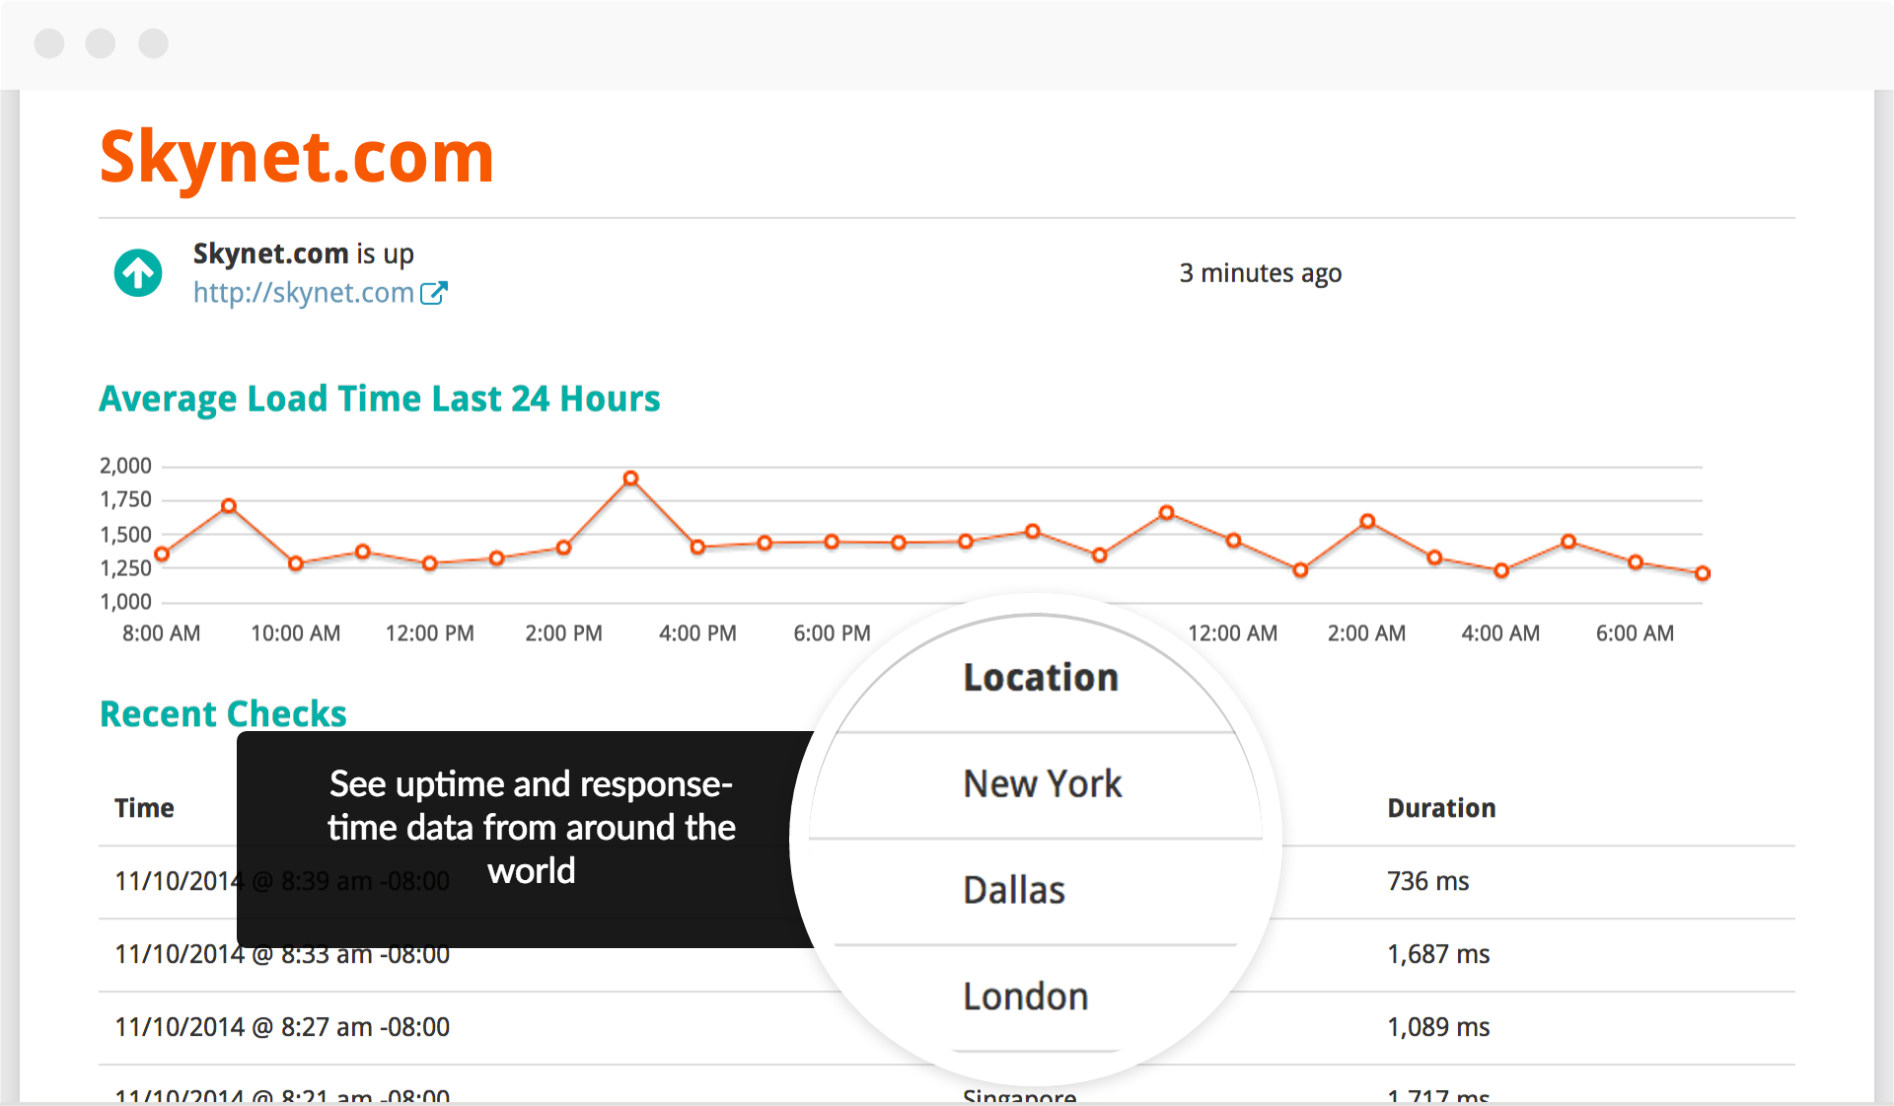Click the Recent Checks heading
This screenshot has width=1894, height=1106.
(x=223, y=713)
